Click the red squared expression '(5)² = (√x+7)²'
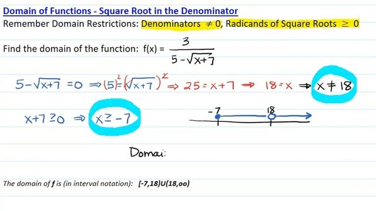Image resolution: width=376 pixels, height=211 pixels. 136,83
